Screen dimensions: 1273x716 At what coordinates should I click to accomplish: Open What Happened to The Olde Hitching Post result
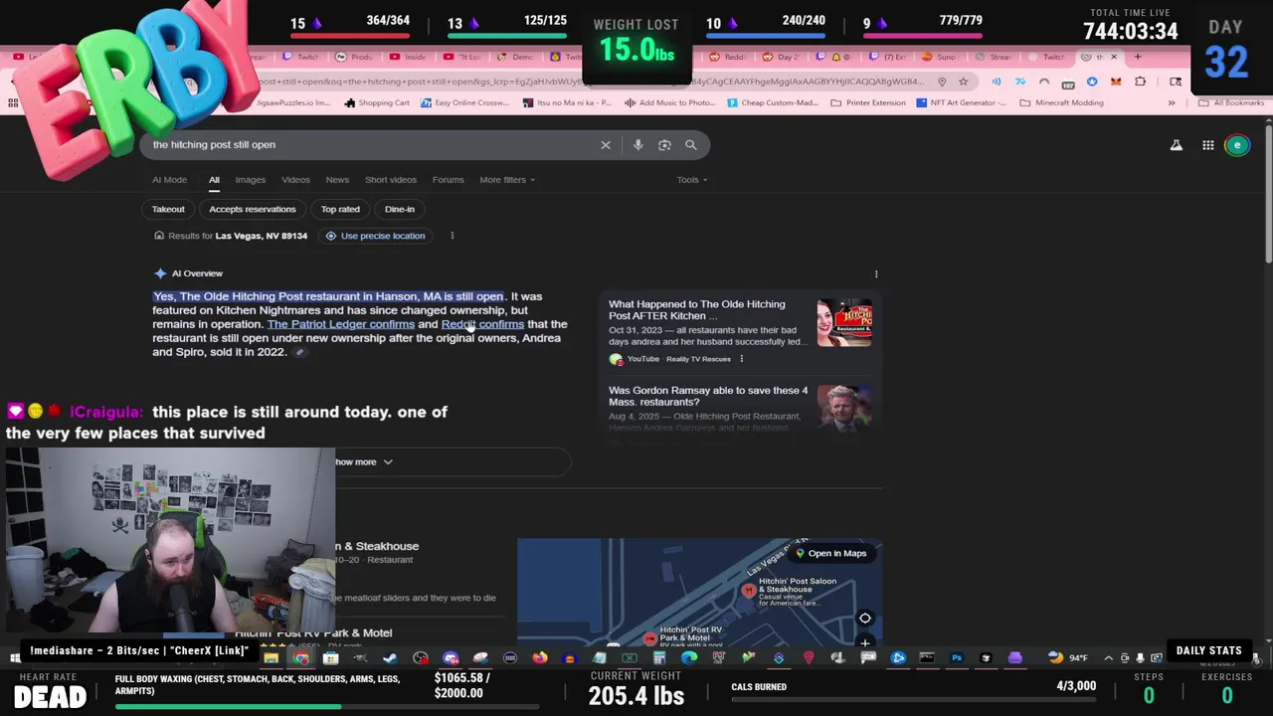[696, 310]
